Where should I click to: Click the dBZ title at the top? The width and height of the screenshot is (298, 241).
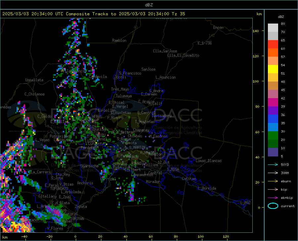point(149,5)
